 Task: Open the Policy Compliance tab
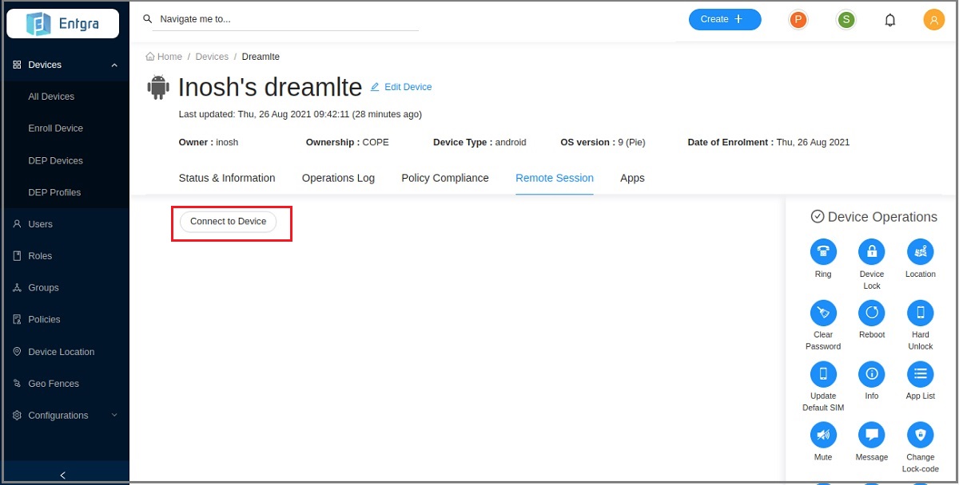(444, 178)
